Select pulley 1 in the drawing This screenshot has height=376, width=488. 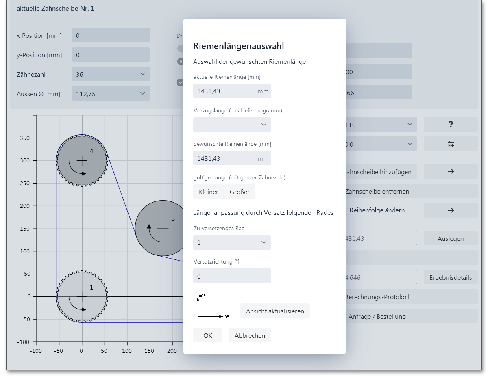[82, 296]
